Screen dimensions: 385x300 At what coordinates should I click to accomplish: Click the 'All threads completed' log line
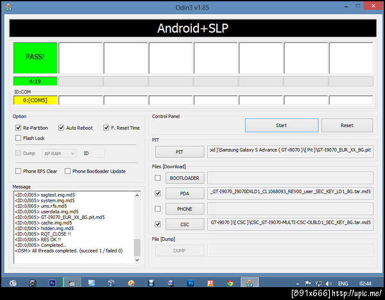pos(69,251)
